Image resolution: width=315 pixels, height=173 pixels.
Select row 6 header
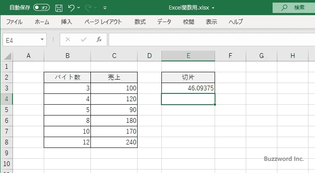point(6,121)
